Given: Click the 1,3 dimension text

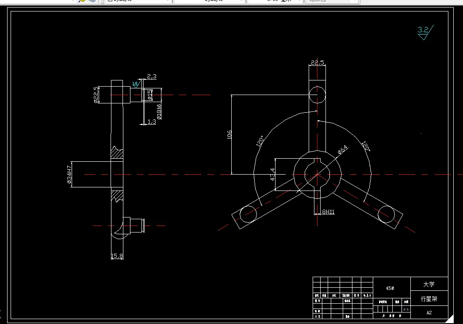Looking at the screenshot, I should [x=152, y=122].
